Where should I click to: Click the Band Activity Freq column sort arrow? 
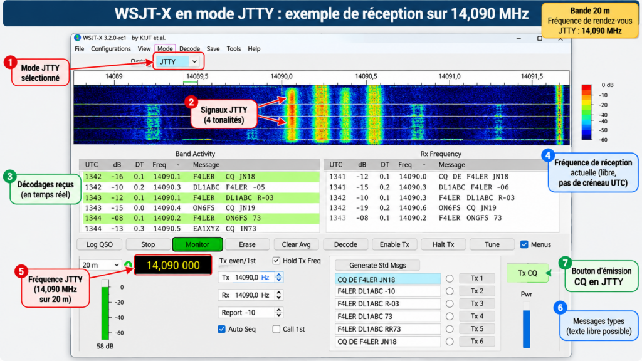pyautogui.click(x=178, y=165)
